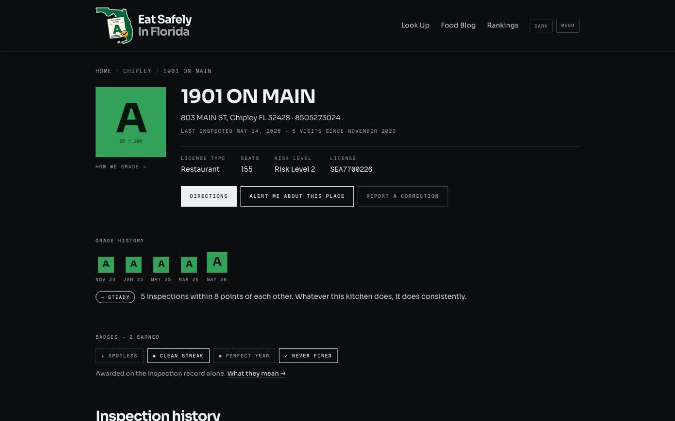The image size is (675, 421).
Task: Click the Restaurant license type value
Action: click(200, 169)
